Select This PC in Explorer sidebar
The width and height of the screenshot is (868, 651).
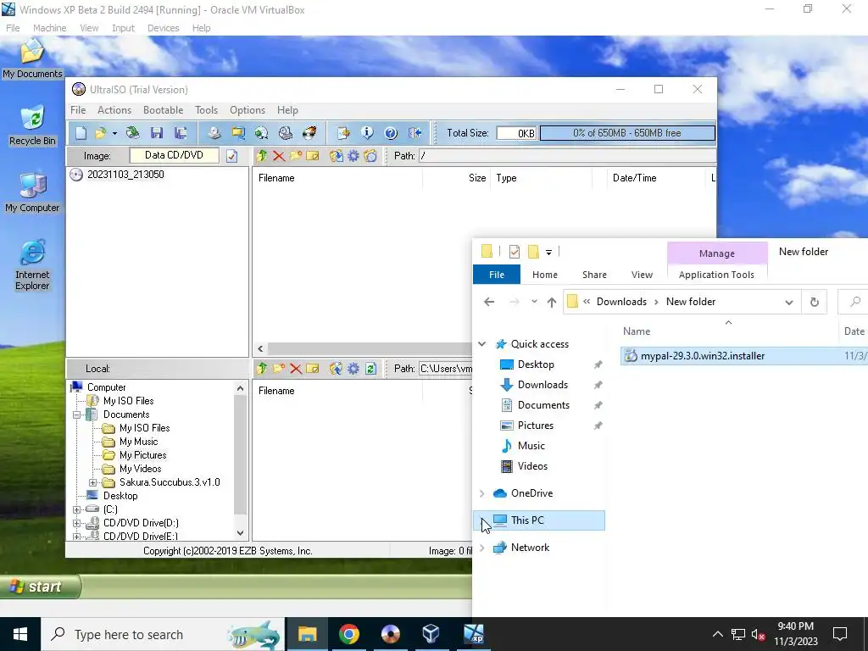[527, 520]
